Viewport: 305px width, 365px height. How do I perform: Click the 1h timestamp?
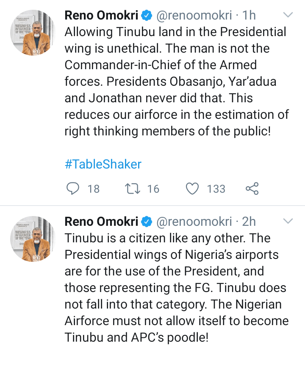[x=249, y=16]
